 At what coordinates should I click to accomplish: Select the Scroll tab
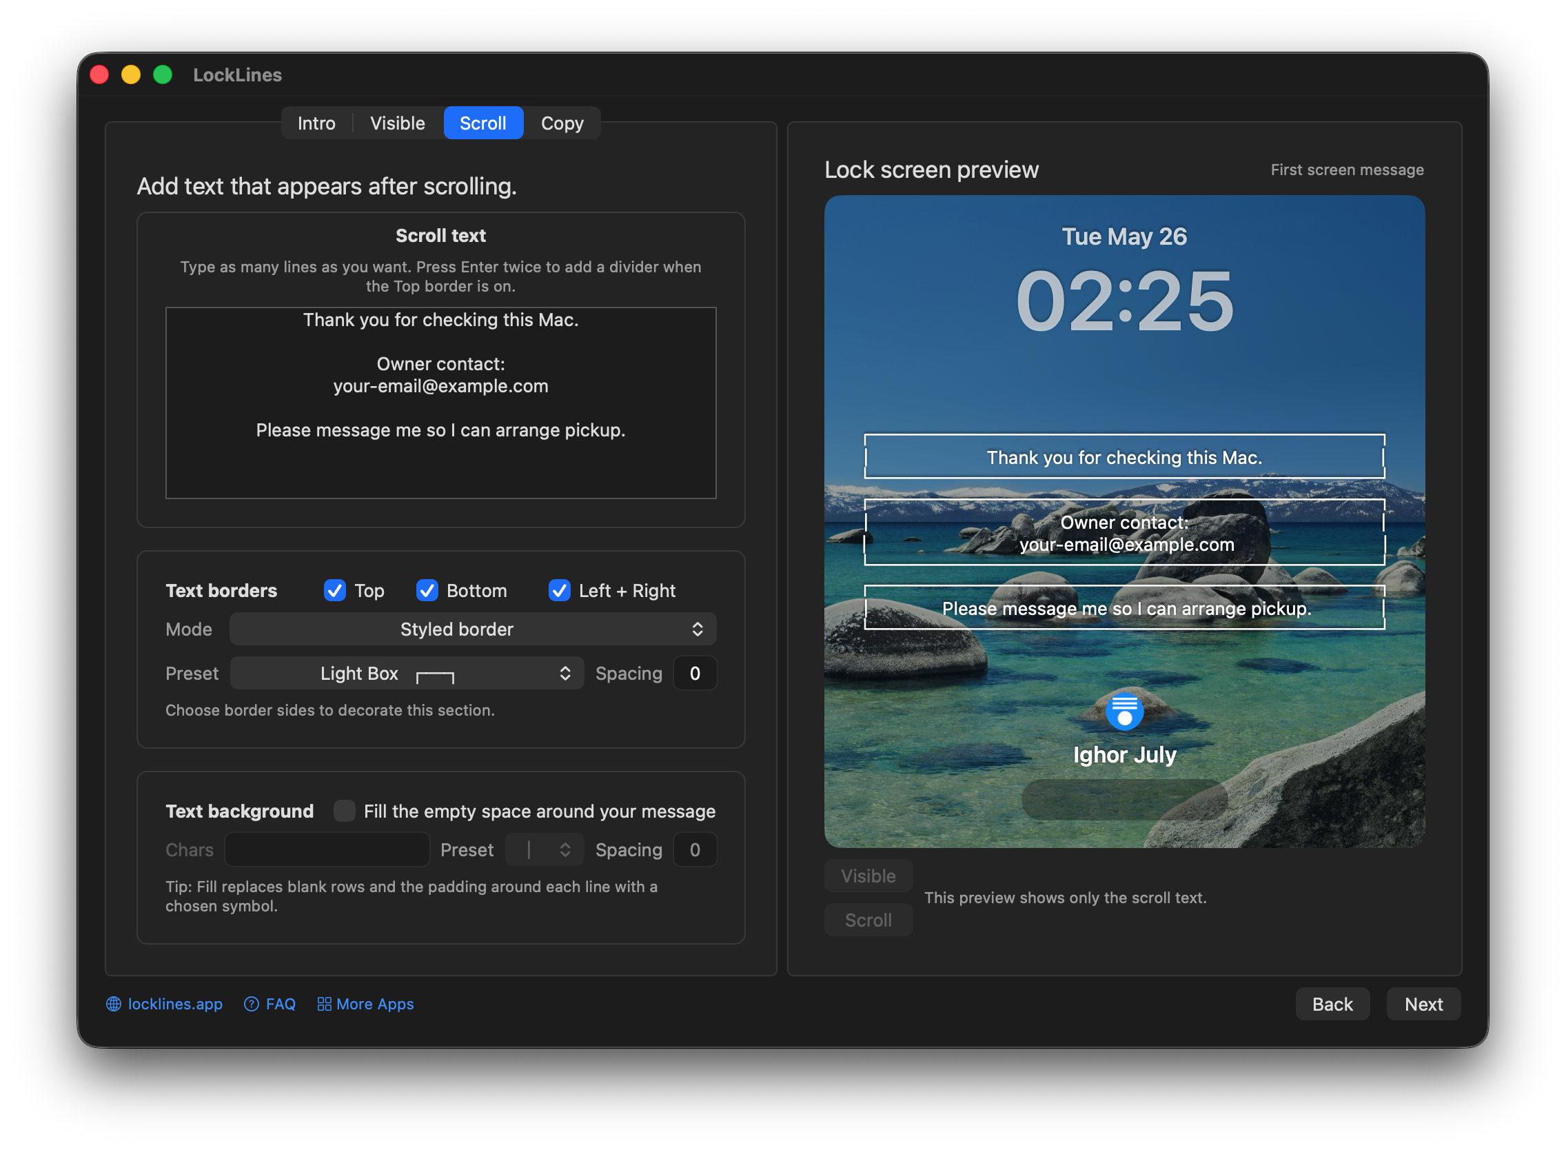pyautogui.click(x=483, y=123)
